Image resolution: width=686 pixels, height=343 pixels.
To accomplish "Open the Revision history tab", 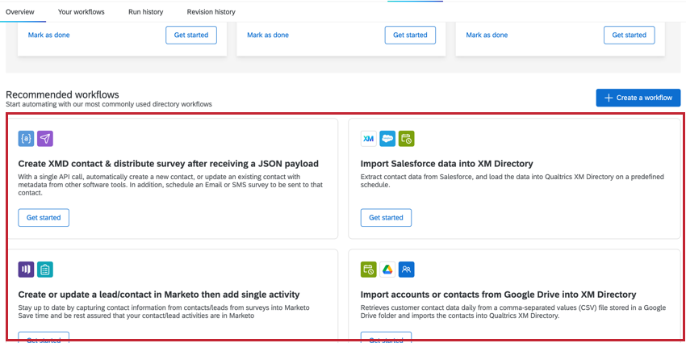I will pyautogui.click(x=211, y=12).
